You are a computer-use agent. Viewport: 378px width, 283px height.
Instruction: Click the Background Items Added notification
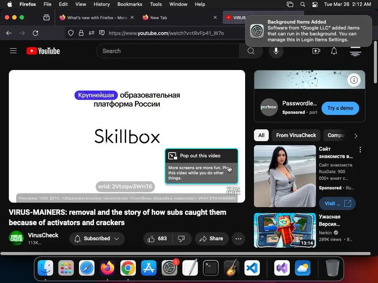click(x=309, y=31)
